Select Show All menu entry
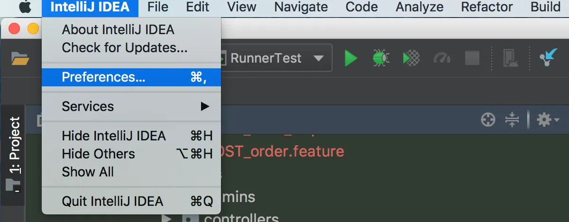Image resolution: width=569 pixels, height=222 pixels. tap(131, 172)
